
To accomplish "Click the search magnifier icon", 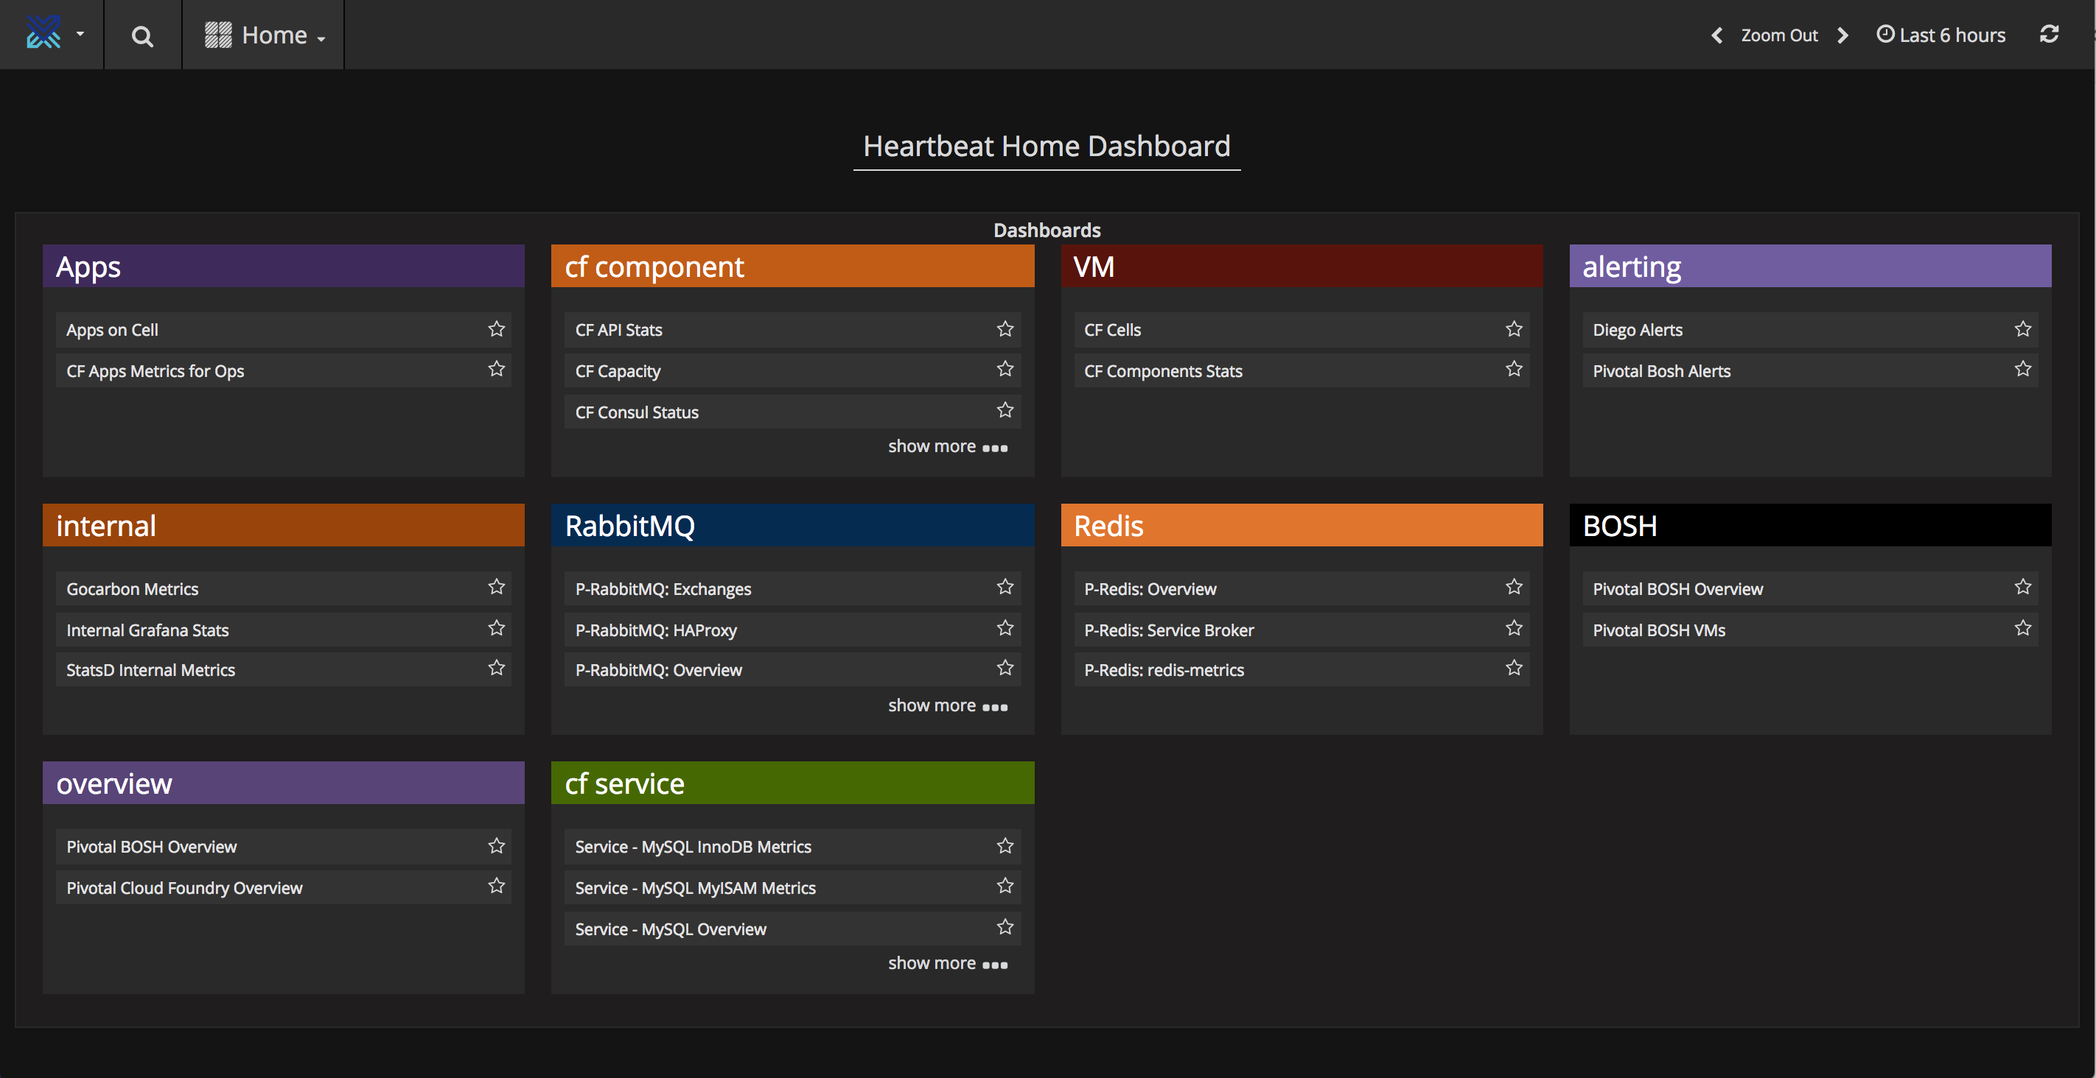I will pos(142,36).
